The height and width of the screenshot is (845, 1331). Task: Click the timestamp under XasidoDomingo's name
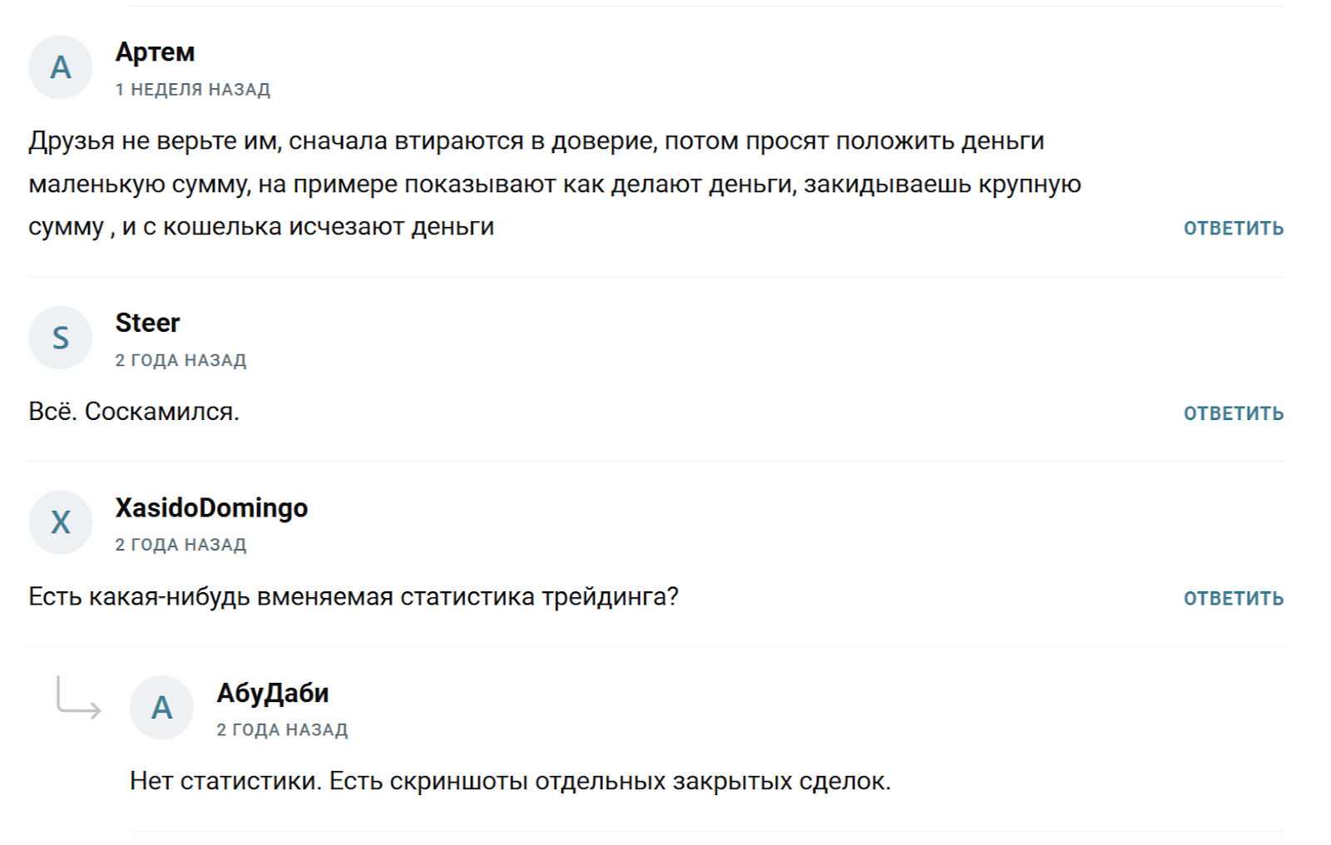coord(181,545)
